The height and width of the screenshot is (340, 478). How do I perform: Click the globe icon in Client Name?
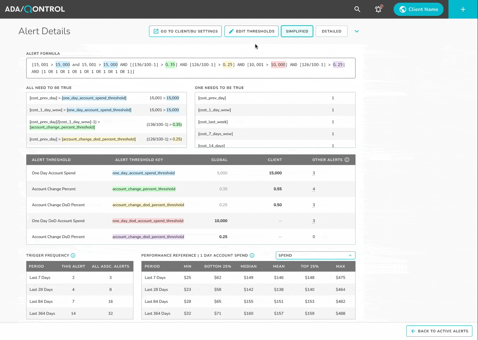403,9
